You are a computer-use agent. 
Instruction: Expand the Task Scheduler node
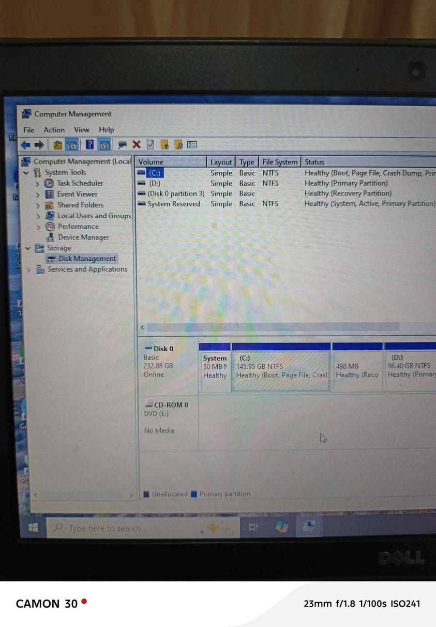38,184
